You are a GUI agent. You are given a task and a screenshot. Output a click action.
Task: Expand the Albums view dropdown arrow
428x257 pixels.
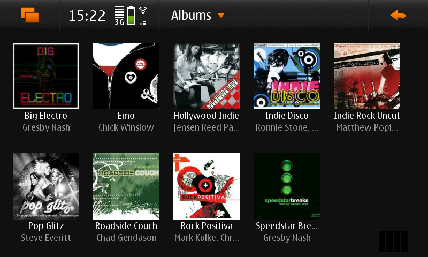tap(221, 16)
